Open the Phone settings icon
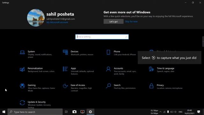204x115 pixels. (x=108, y=52)
